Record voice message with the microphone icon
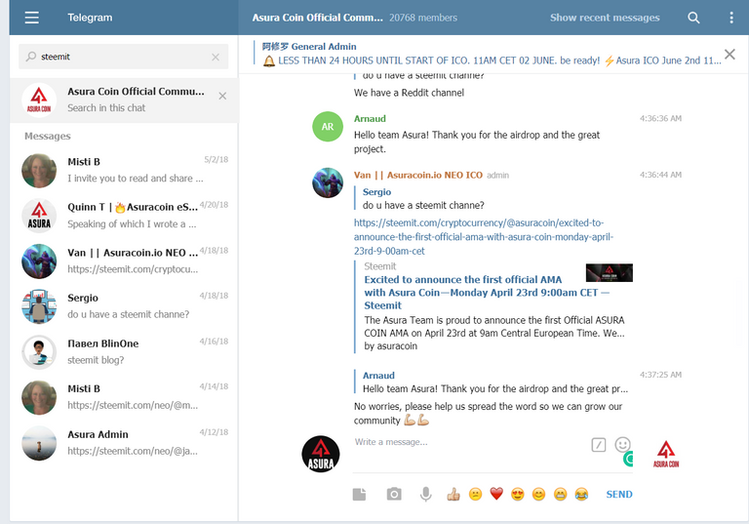The width and height of the screenshot is (749, 524). (x=425, y=495)
